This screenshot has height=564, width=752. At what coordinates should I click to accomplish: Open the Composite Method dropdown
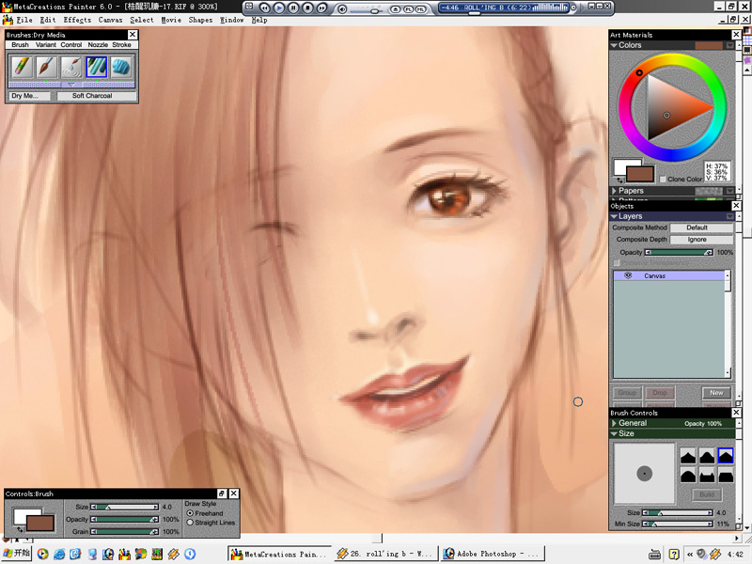pyautogui.click(x=701, y=227)
